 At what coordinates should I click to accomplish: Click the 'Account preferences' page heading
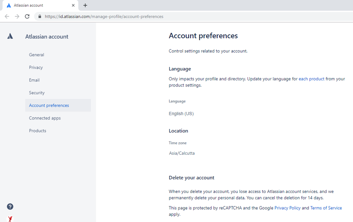(203, 36)
